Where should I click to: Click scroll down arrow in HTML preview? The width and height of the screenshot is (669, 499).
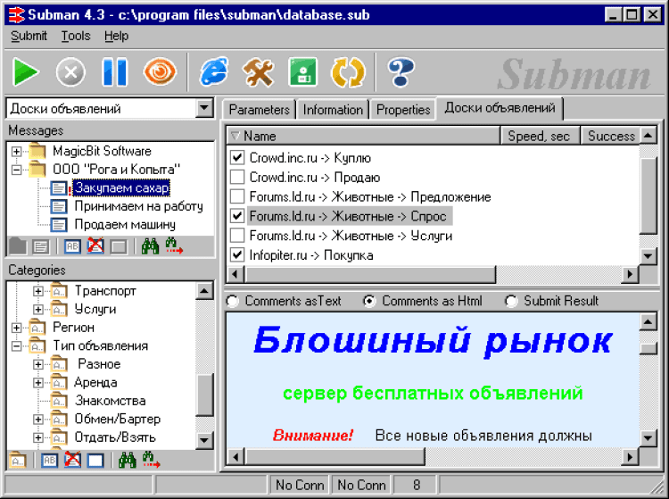(x=648, y=437)
